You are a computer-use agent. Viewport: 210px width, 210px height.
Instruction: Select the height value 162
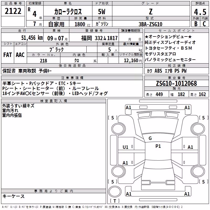point(202,94)
